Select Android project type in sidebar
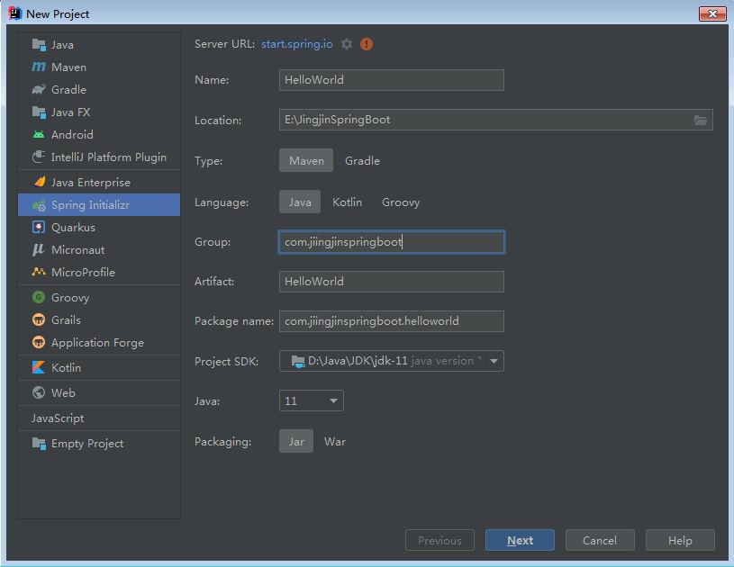This screenshot has width=734, height=567. (x=99, y=135)
